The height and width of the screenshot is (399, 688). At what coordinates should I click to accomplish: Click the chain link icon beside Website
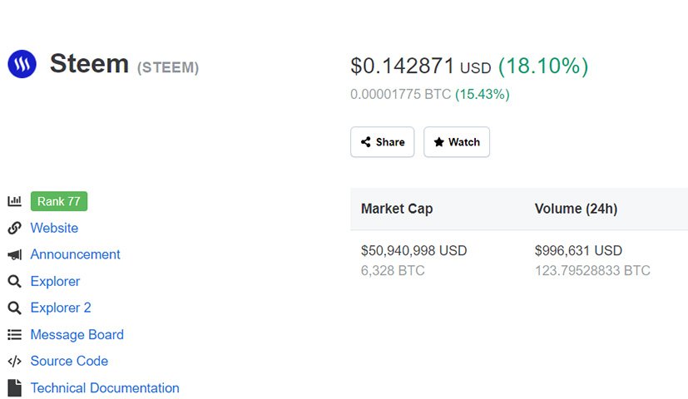[14, 228]
